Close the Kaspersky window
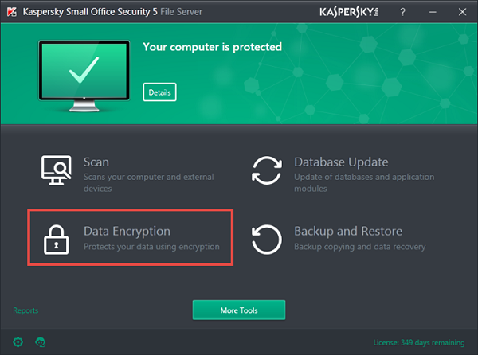The width and height of the screenshot is (478, 355). tap(464, 13)
